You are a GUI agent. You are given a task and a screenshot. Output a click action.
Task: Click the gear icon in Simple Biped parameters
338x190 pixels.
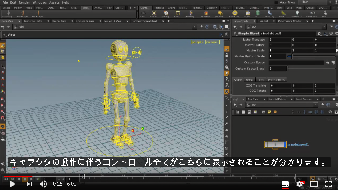(319, 33)
